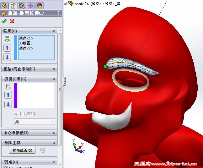The height and width of the screenshot is (168, 203).
Task: Click the red X to cancel loft
Action: point(12,21)
